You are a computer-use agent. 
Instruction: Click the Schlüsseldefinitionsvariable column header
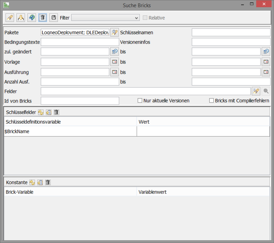[x=70, y=122]
